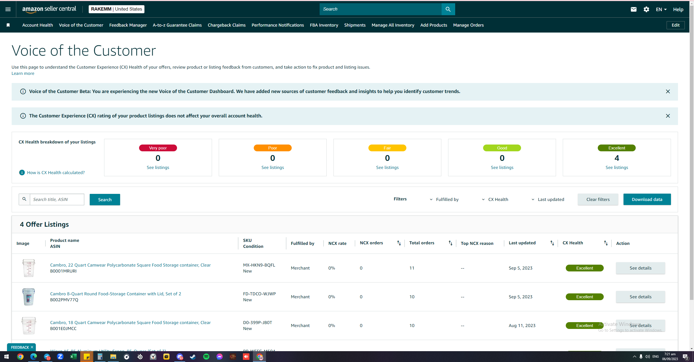Open Manage Orders in the nav bar

[x=468, y=25]
